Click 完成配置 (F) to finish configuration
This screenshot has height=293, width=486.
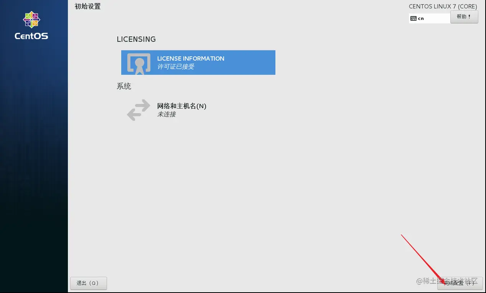click(x=459, y=283)
